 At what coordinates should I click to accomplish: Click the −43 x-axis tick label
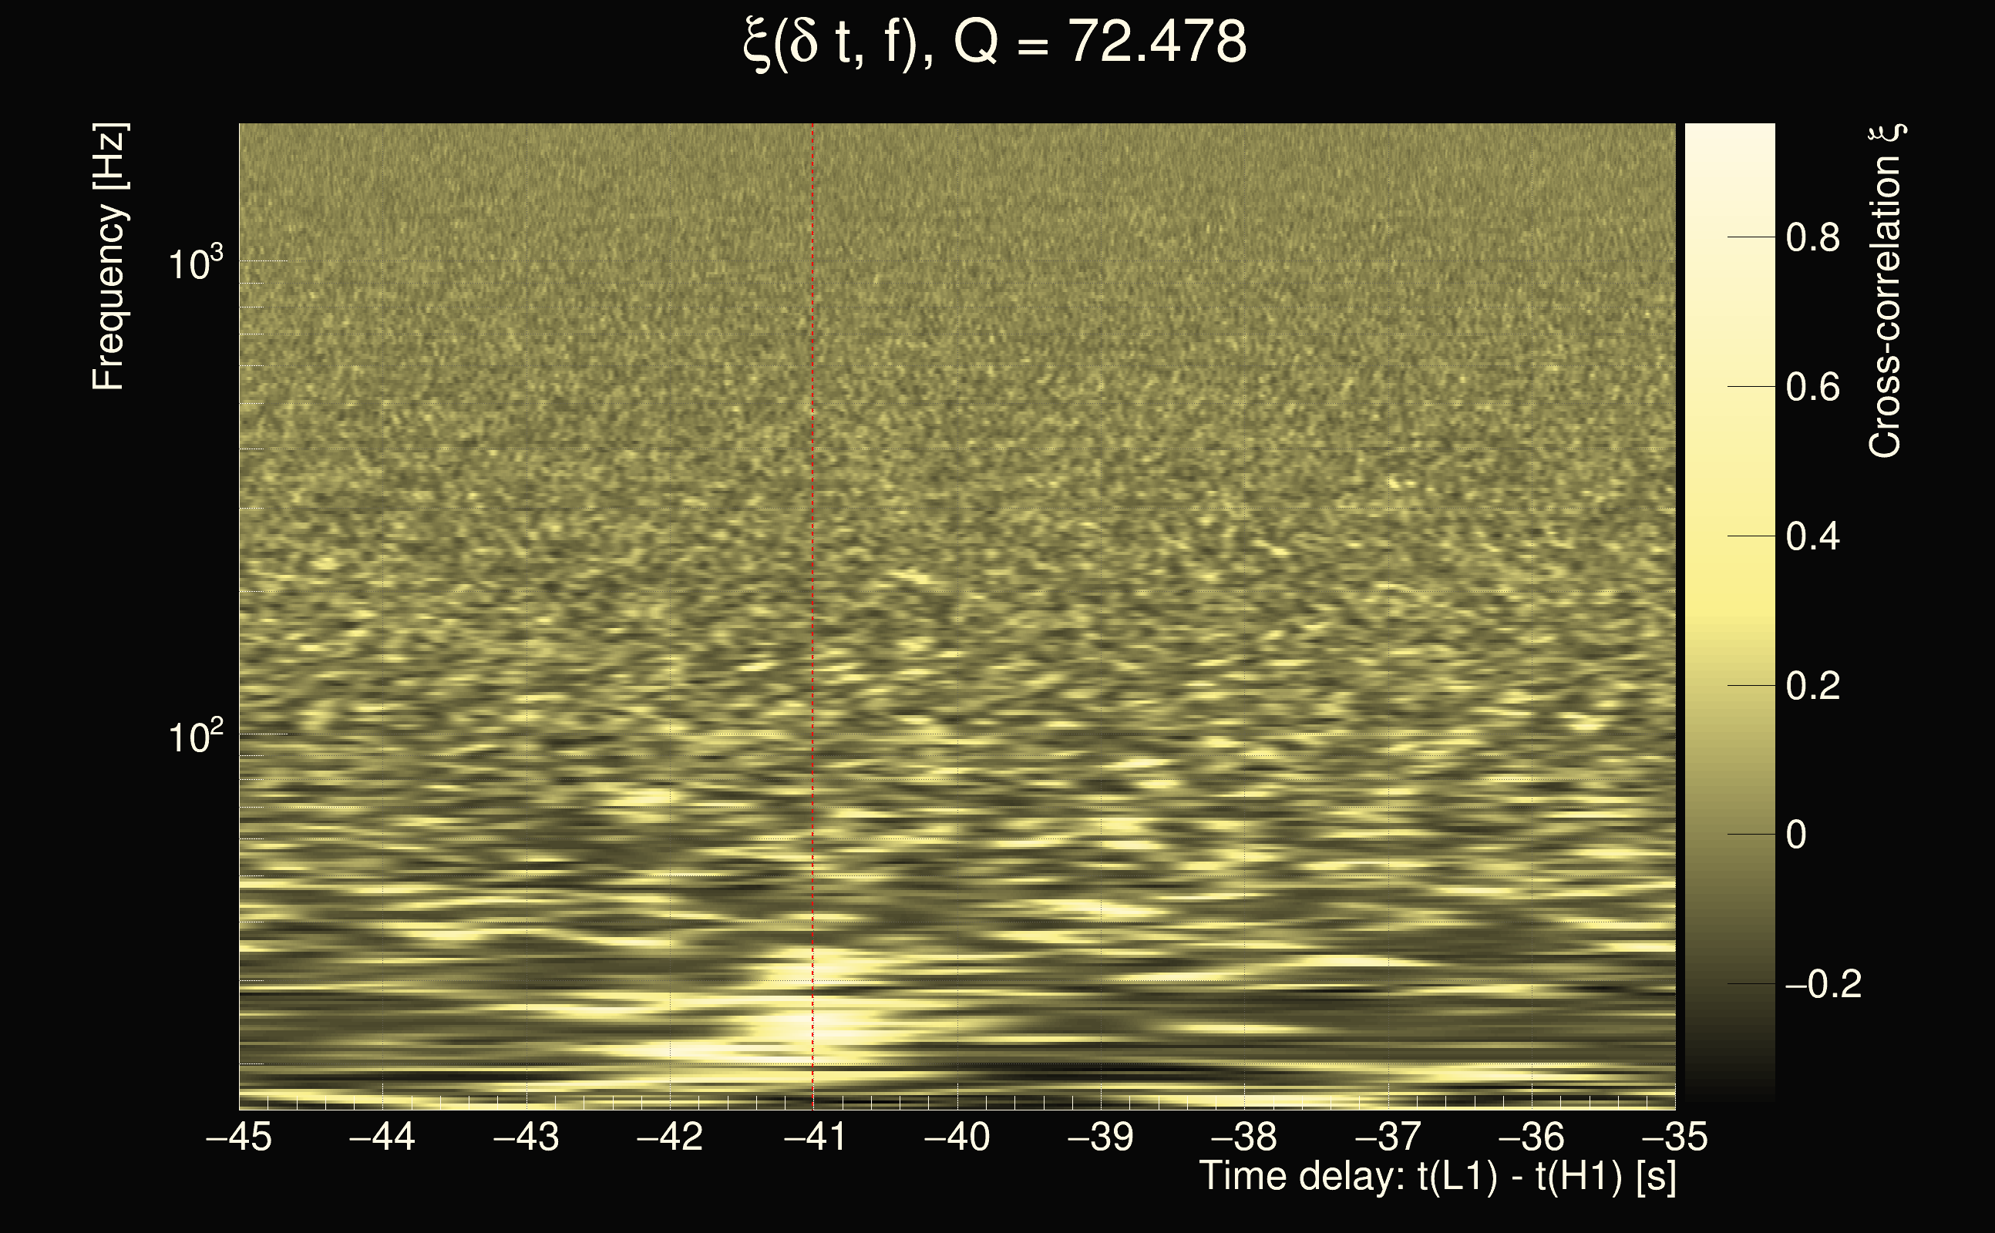526,1137
